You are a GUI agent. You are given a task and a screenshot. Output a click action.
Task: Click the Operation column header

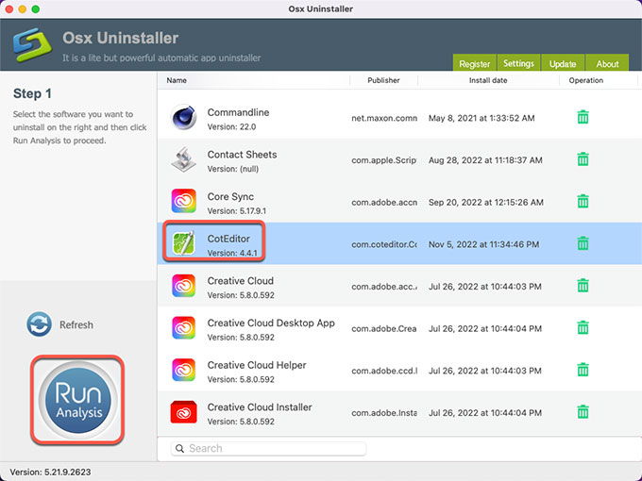(x=586, y=80)
